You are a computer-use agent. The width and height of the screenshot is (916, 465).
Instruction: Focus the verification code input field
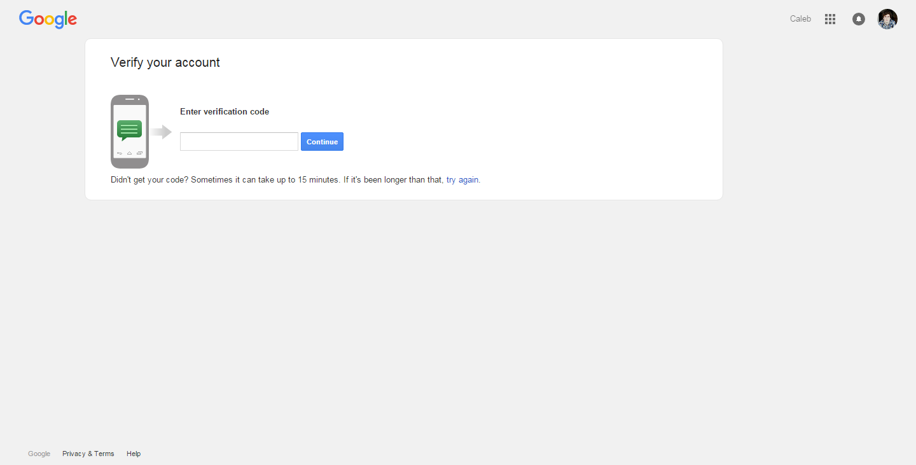coord(239,142)
